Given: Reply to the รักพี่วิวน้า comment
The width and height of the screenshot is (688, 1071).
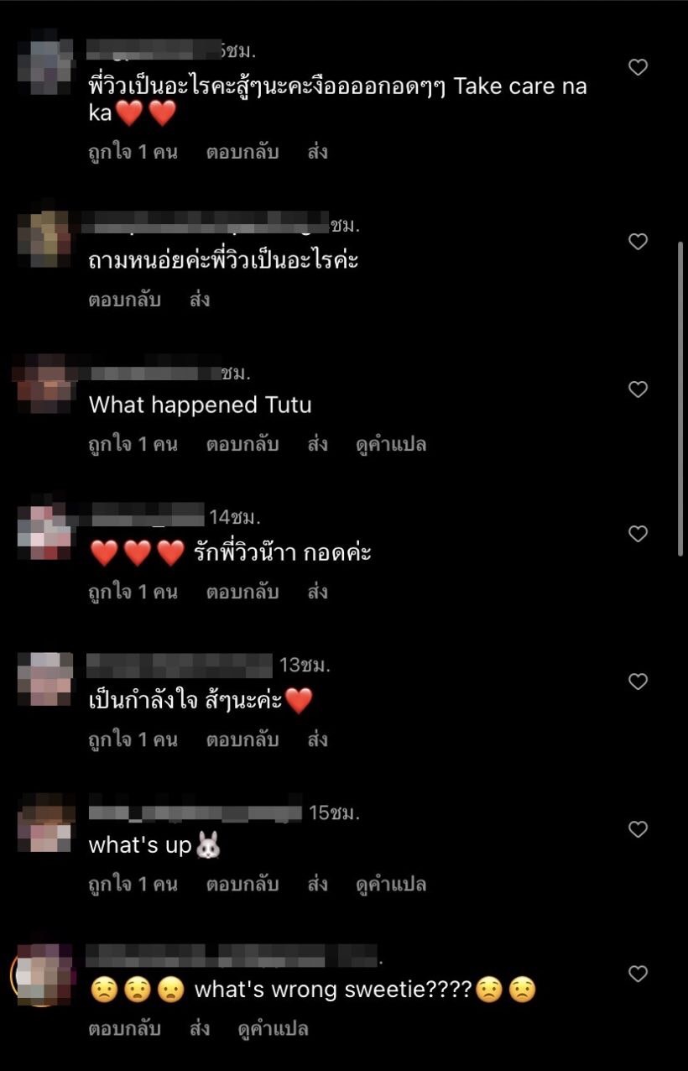Looking at the screenshot, I should point(242,592).
